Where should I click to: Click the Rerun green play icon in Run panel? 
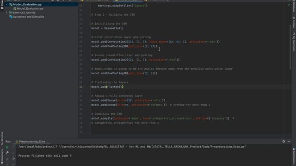coord(7,147)
